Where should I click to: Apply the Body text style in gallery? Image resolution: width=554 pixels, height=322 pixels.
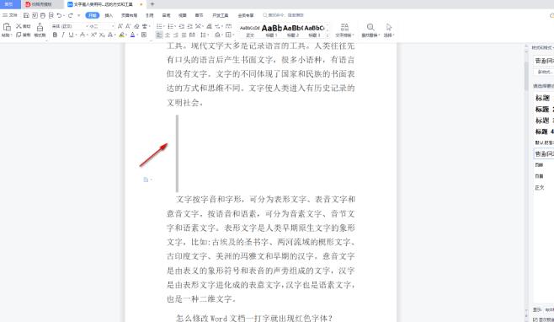point(250,30)
